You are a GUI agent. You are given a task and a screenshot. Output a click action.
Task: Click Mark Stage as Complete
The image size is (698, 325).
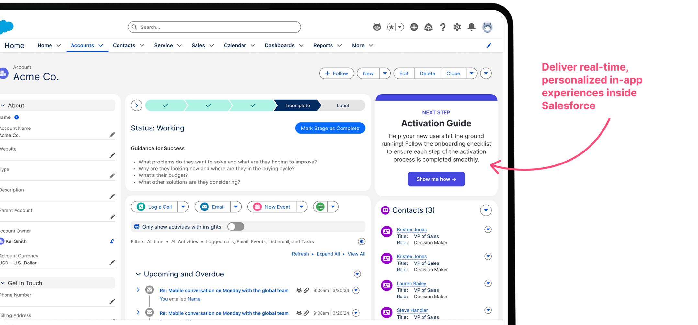coord(330,128)
